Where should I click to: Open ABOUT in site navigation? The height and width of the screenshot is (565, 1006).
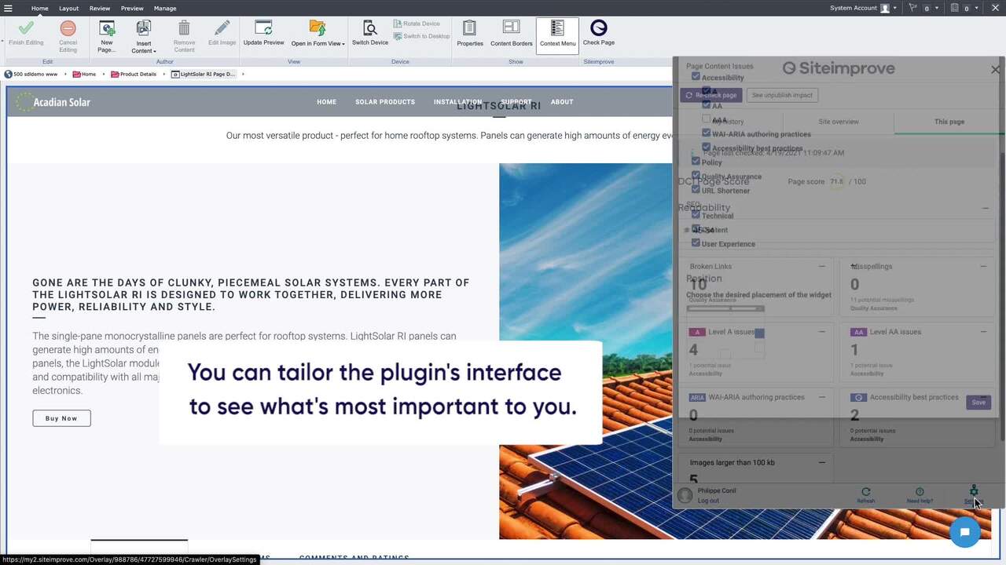coord(562,102)
